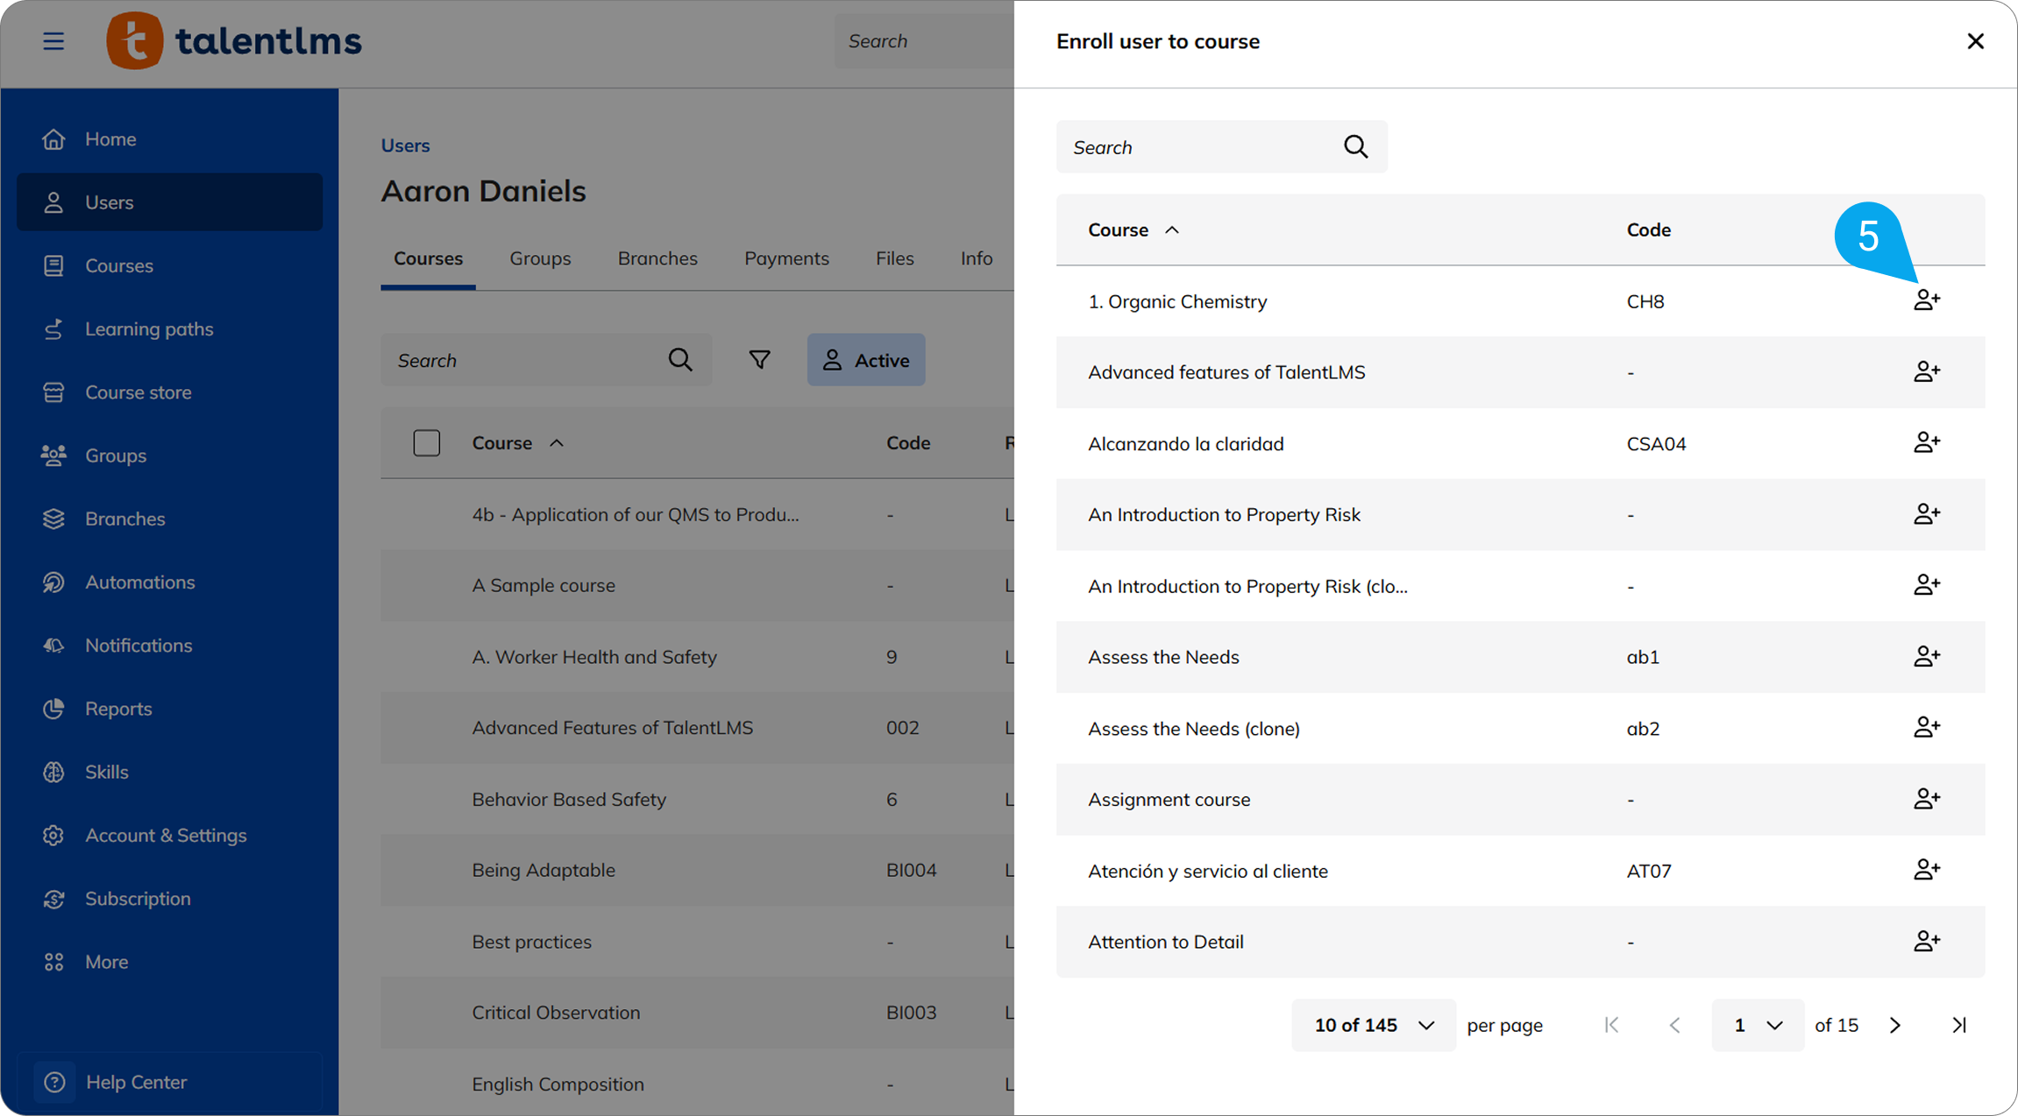Open the Help Center
Screen dimensions: 2018x1116
pyautogui.click(x=169, y=1082)
